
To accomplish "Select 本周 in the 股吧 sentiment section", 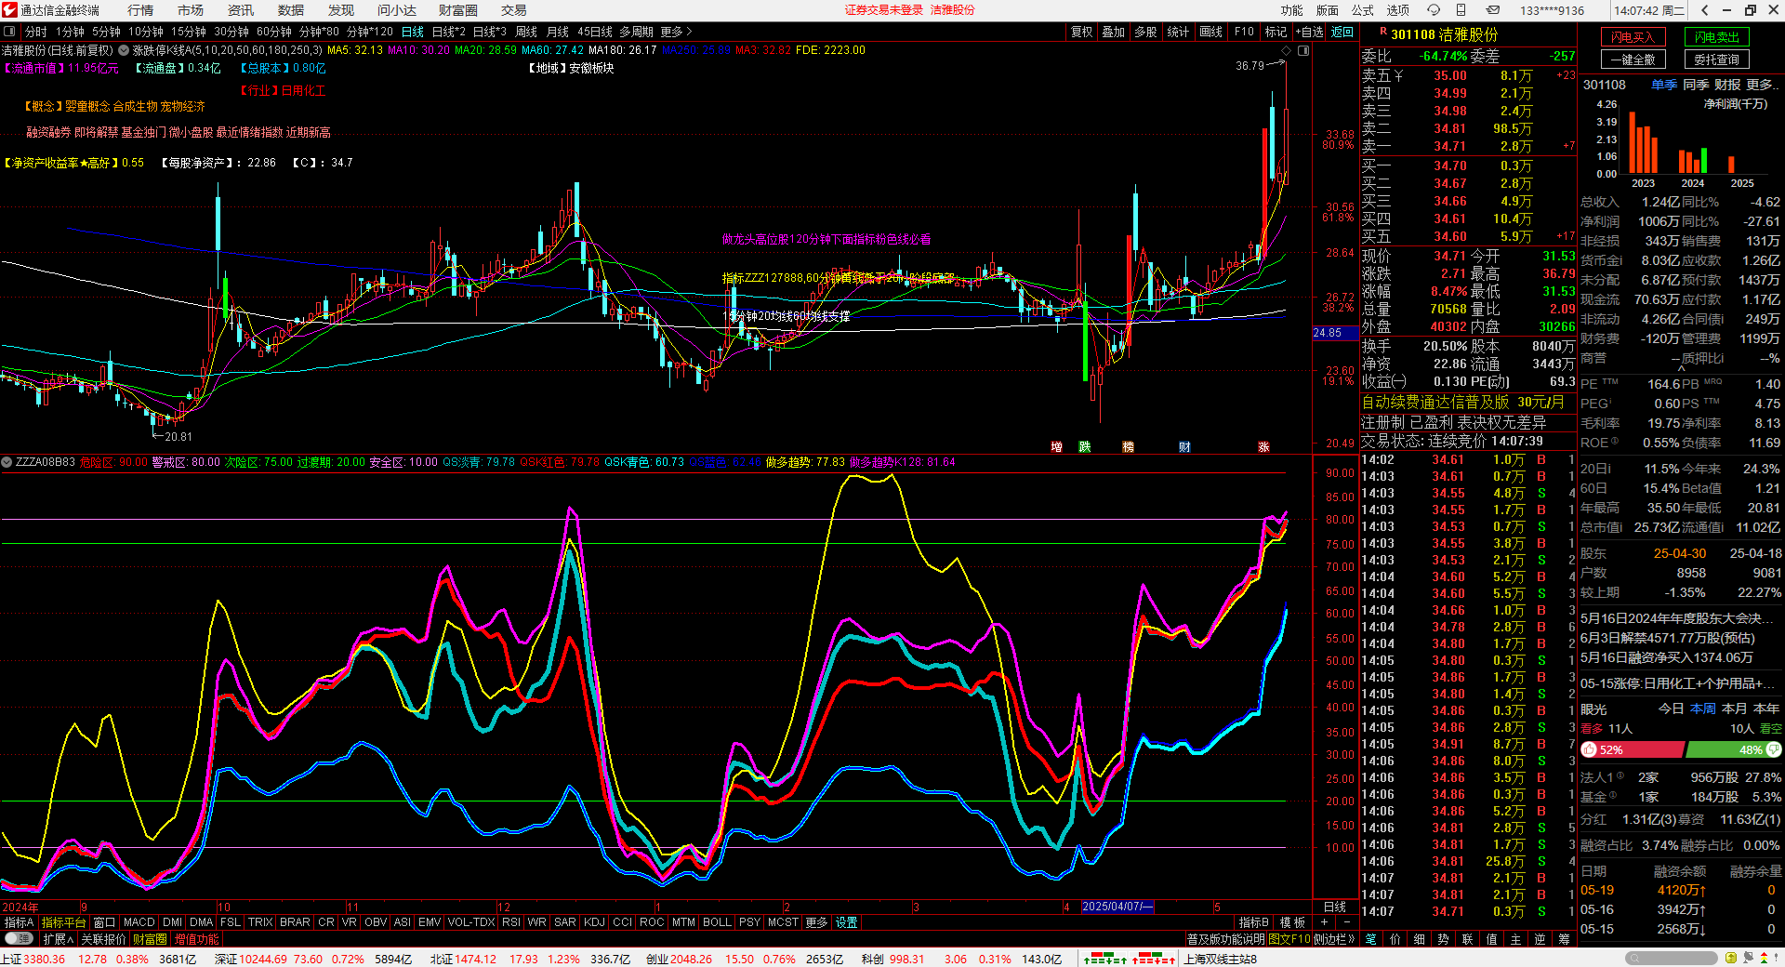I will 1702,709.
